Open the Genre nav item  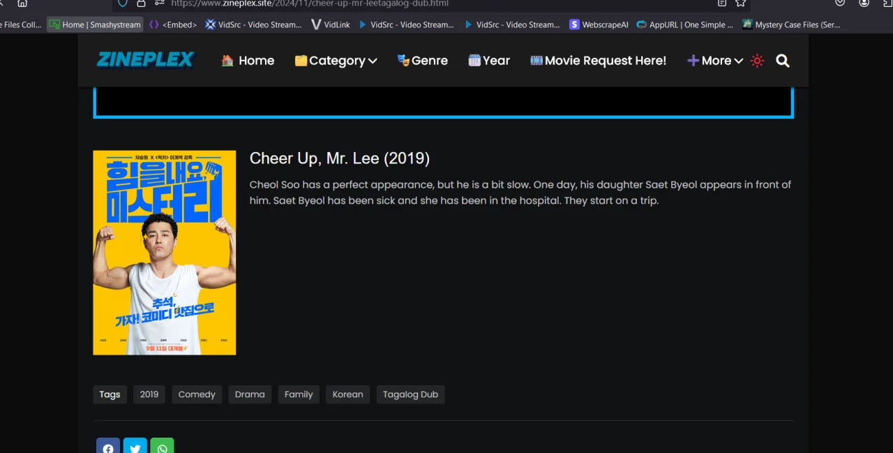(x=422, y=61)
